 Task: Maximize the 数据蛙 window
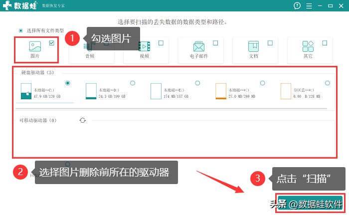330,6
